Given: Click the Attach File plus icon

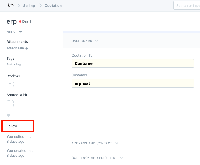Looking at the screenshot, I should tap(27, 49).
